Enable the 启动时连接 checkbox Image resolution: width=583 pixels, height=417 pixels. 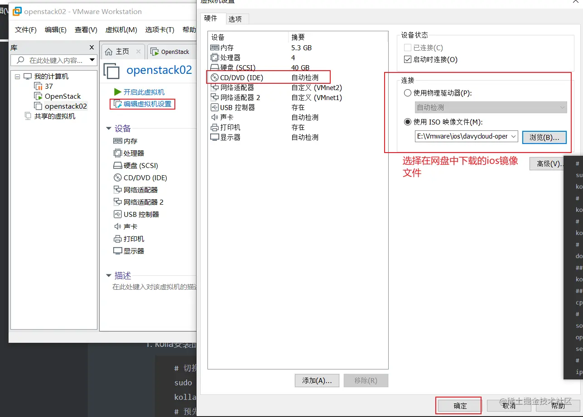(407, 59)
